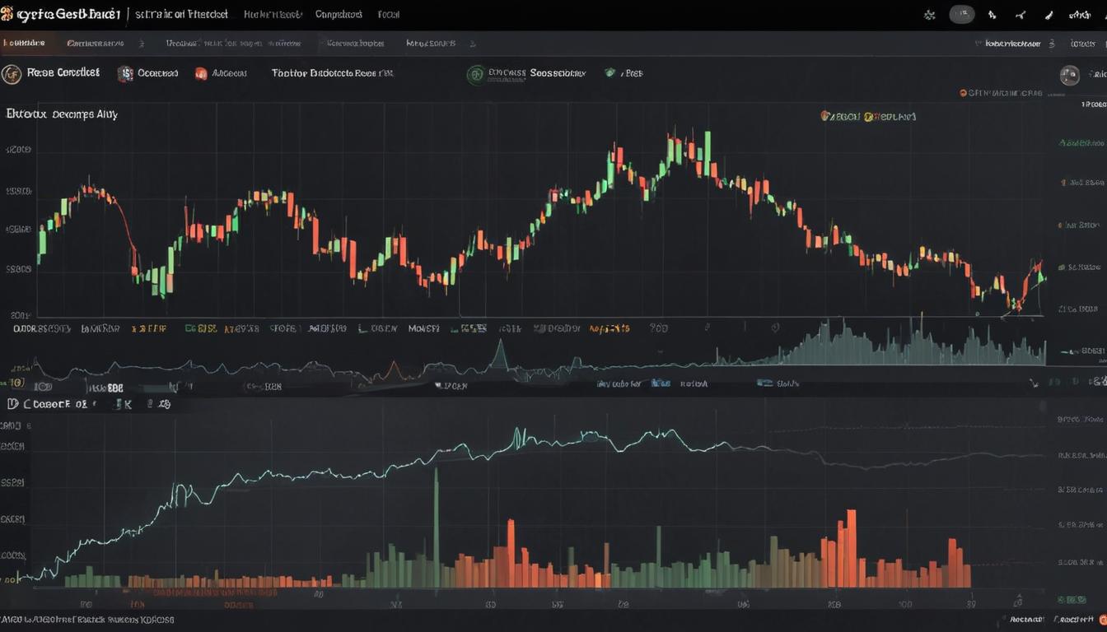Screen dimensions: 1107x632
Task: Select the chart-line icon near the top-right corner
Action: [1021, 14]
